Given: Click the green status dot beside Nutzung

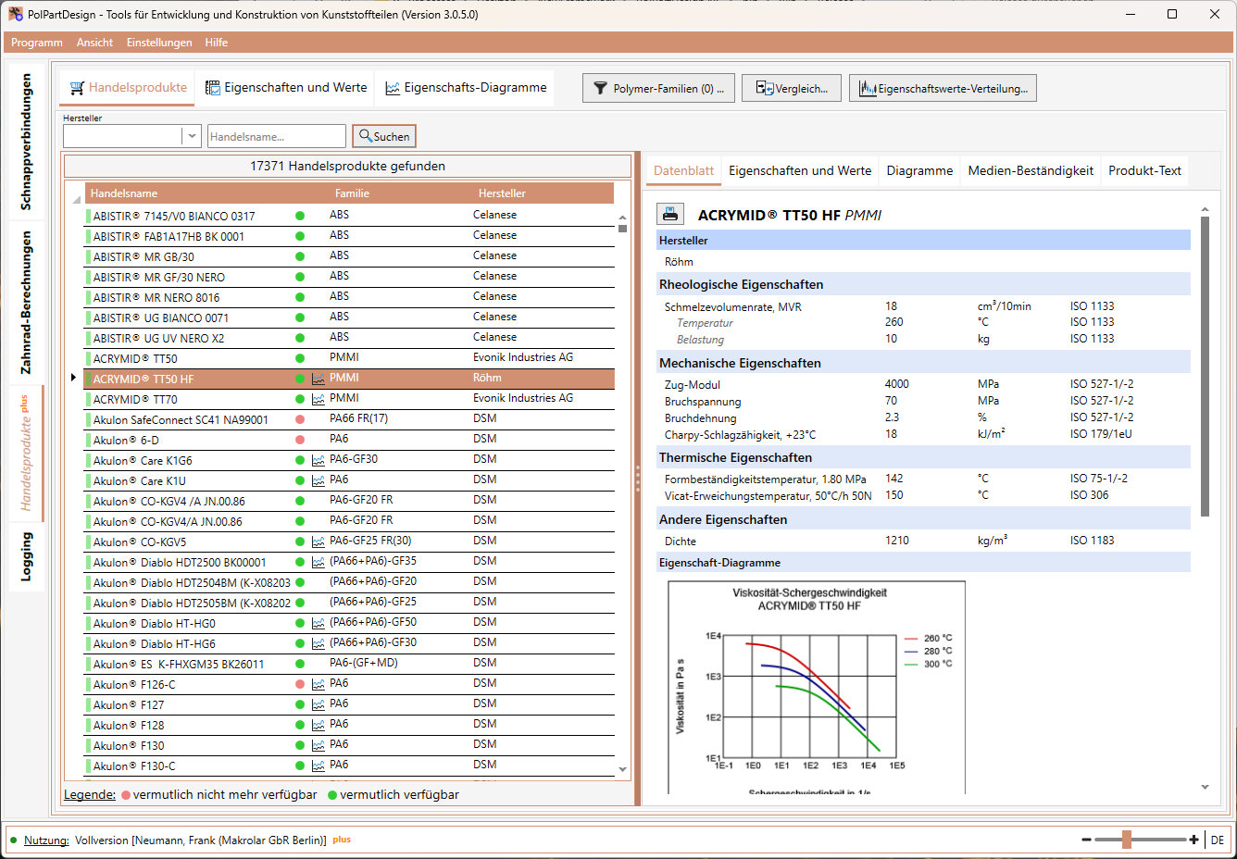Looking at the screenshot, I should tap(14, 840).
